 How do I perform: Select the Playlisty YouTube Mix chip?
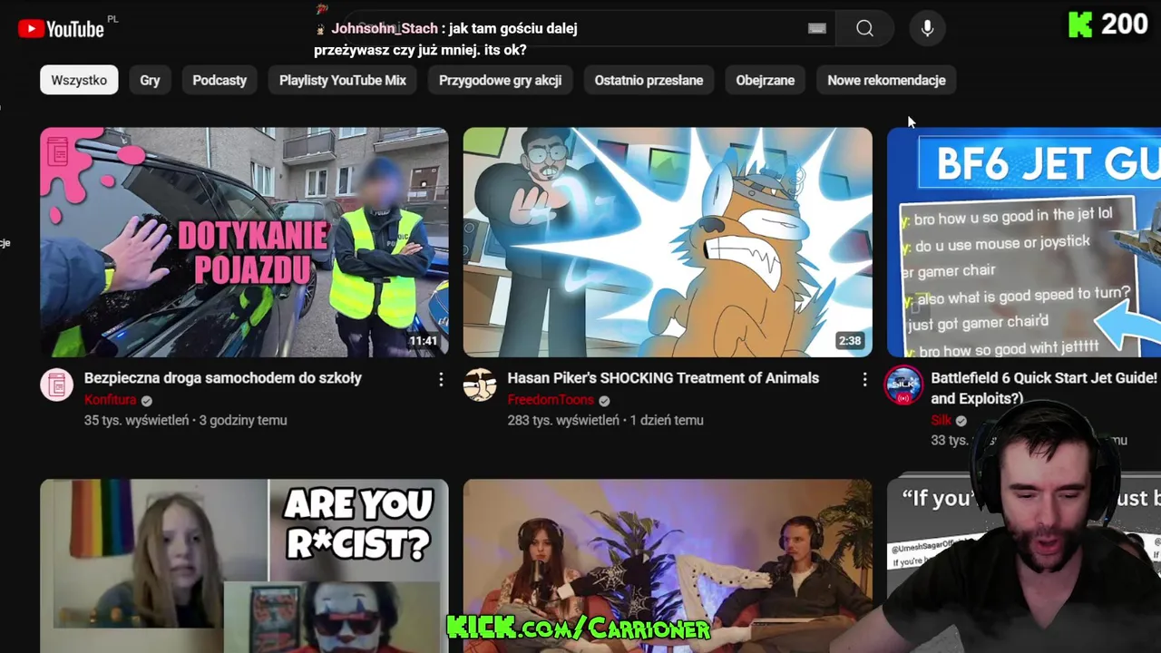(343, 80)
